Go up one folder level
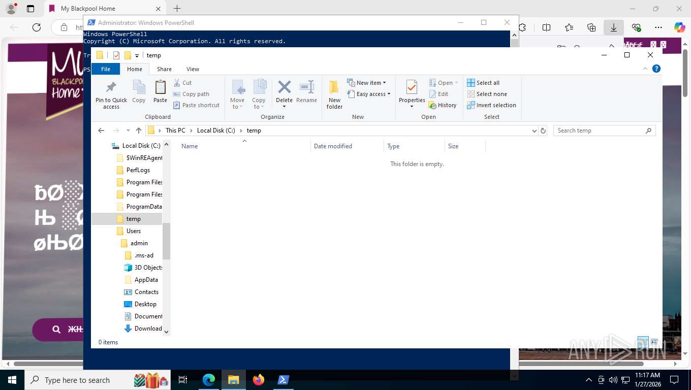 coord(139,131)
